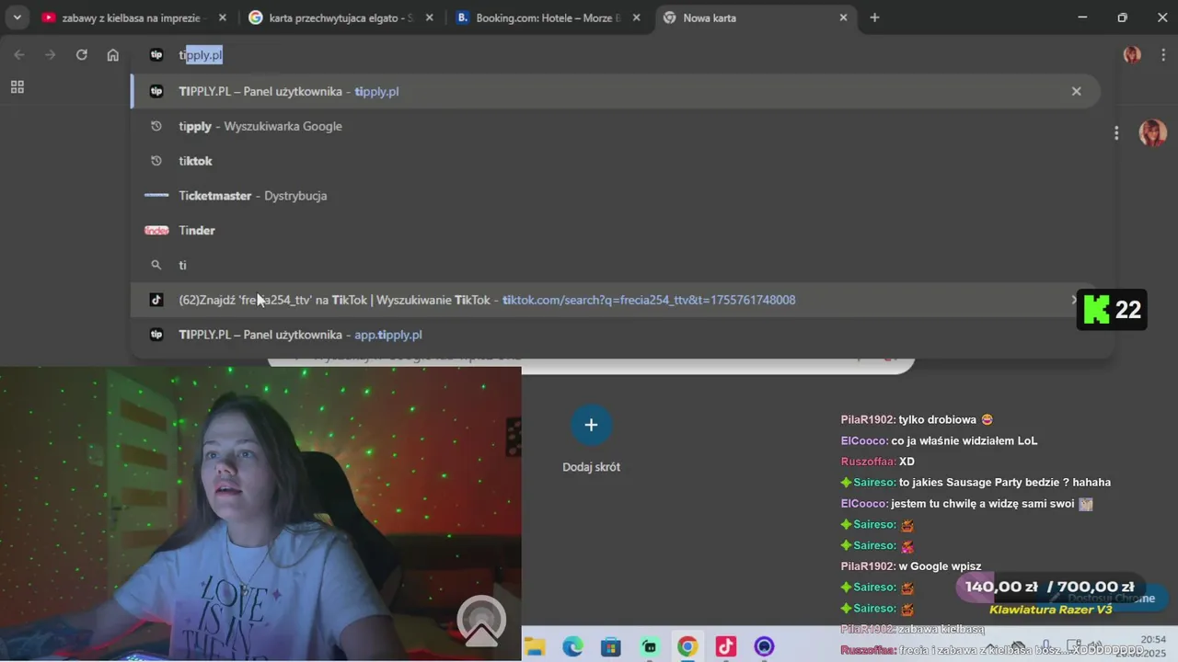The image size is (1178, 662).
Task: Close the YouTube 'zabawy z kielbasa' tab
Action: point(222,17)
